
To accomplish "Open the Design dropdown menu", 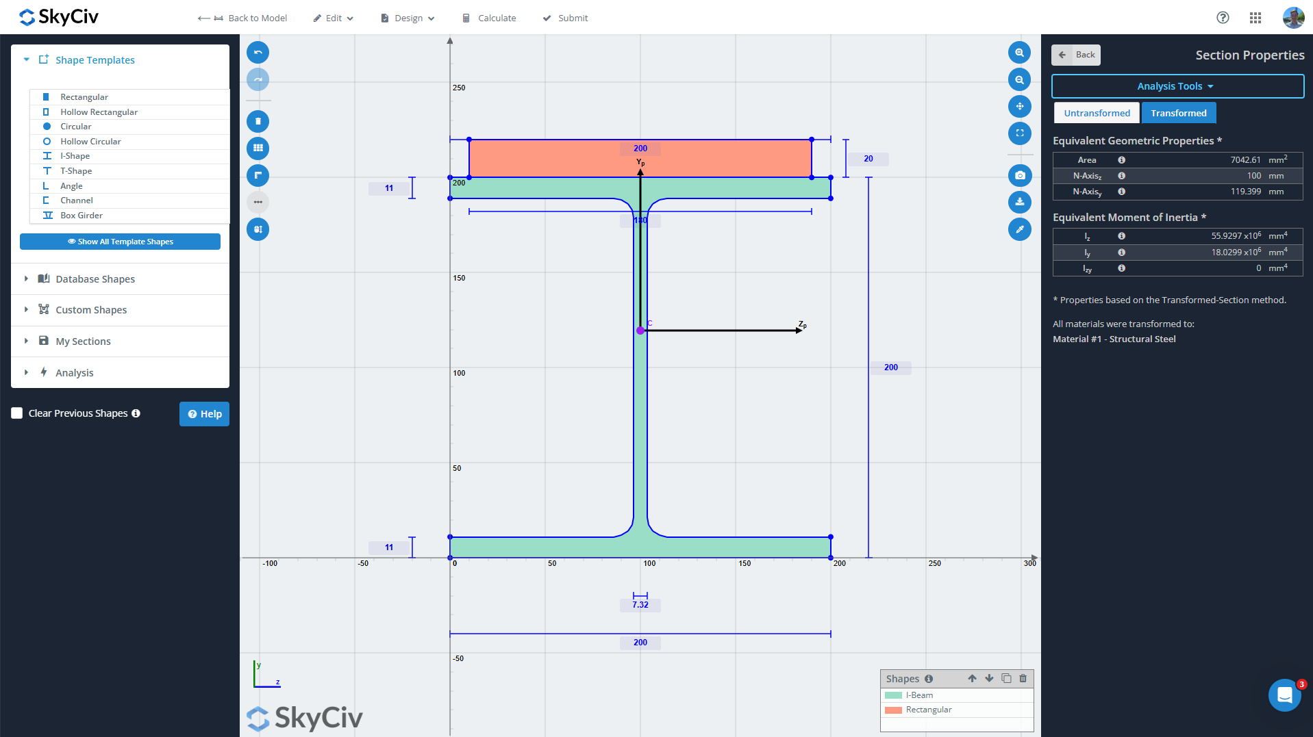I will pyautogui.click(x=408, y=18).
